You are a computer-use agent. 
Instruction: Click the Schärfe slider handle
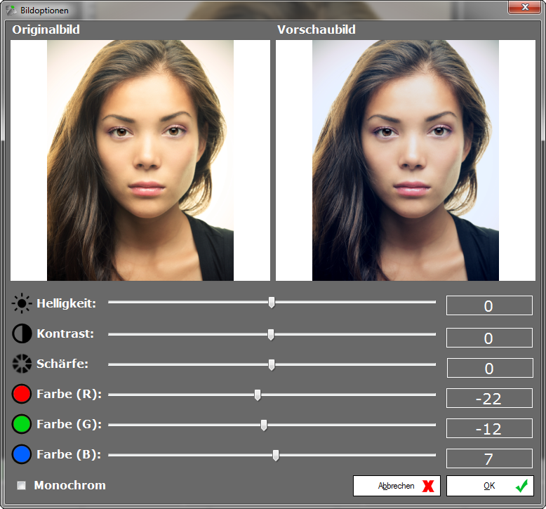(272, 364)
